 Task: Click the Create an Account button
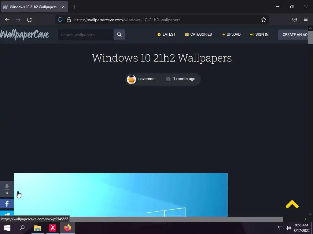click(293, 35)
